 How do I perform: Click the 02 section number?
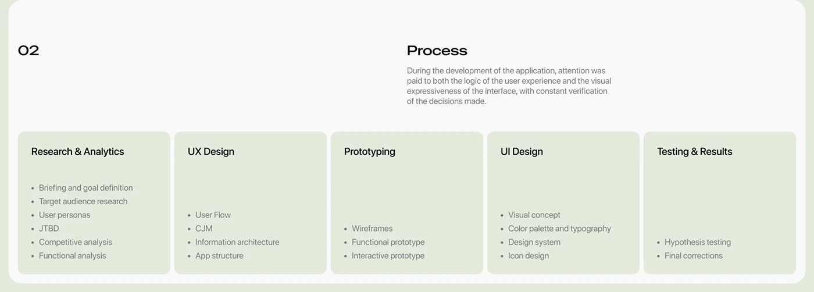[28, 51]
